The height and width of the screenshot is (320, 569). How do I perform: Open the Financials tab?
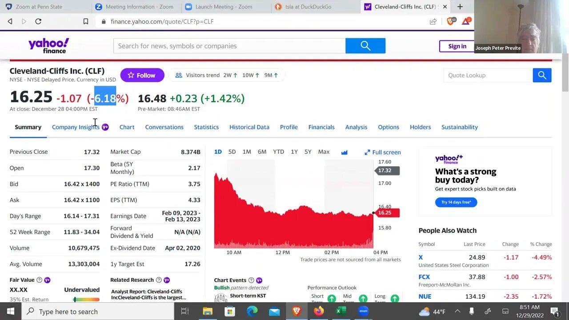point(321,127)
